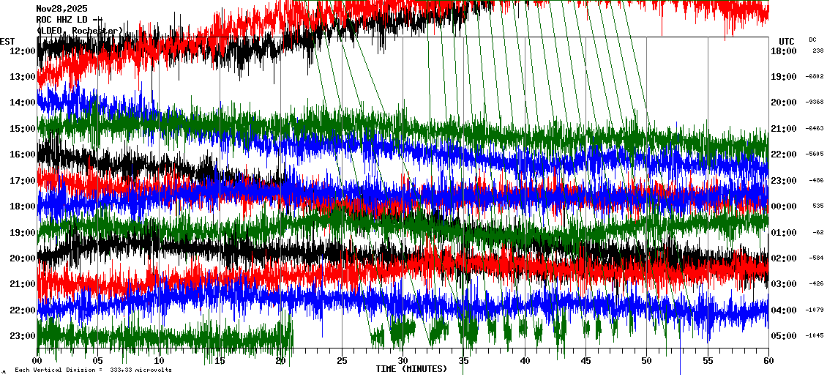This screenshot has width=827, height=380.
Task: Click the 12:00 EST row label
Action: pyautogui.click(x=23, y=51)
